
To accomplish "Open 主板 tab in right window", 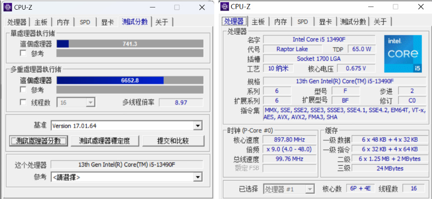I will click(x=258, y=22).
